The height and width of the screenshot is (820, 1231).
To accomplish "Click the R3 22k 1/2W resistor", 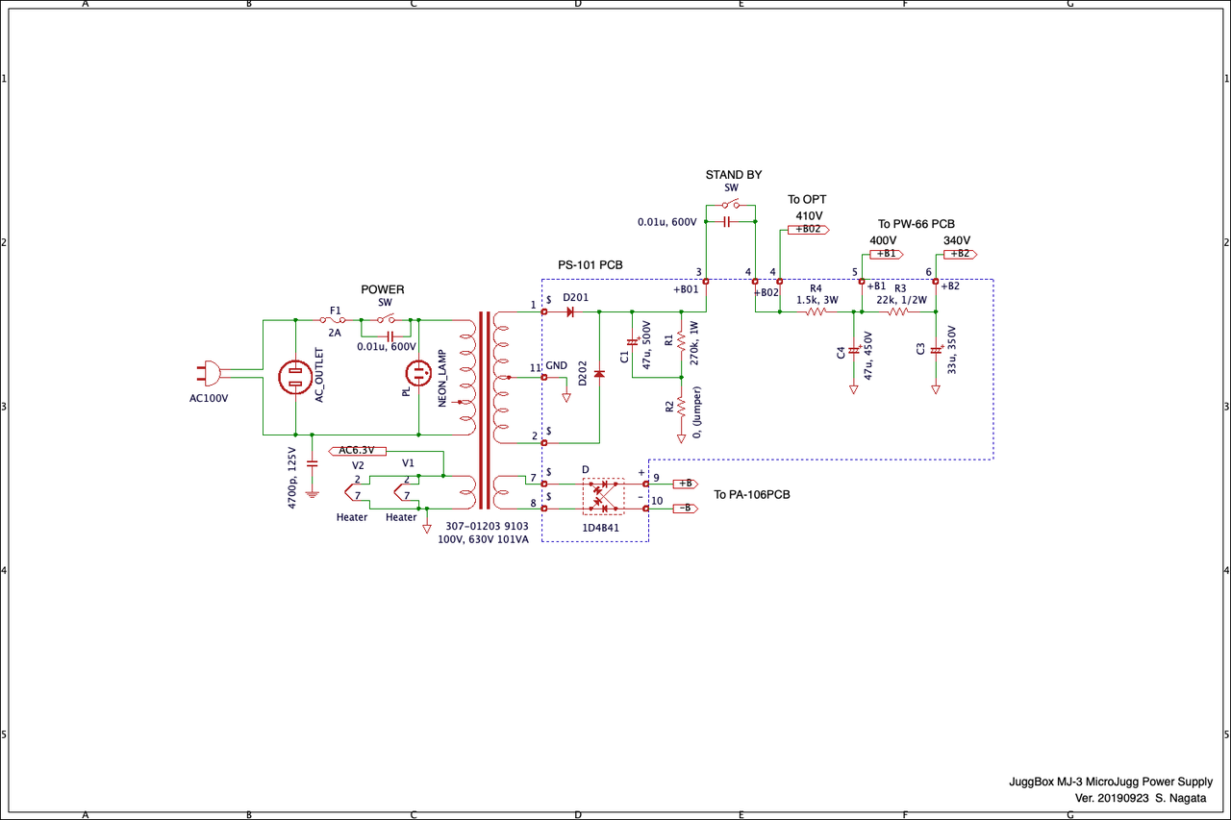I will coord(898,311).
